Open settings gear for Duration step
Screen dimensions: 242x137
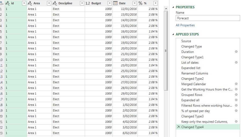[236, 52]
